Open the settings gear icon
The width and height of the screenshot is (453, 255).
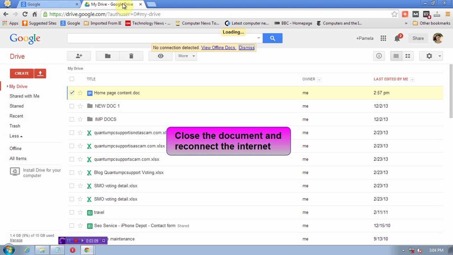(x=429, y=56)
